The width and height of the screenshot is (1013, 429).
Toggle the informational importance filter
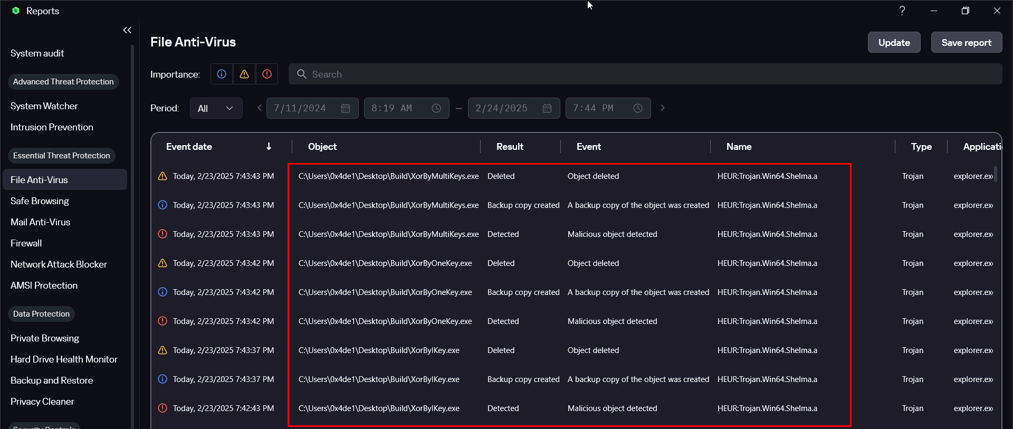point(222,74)
